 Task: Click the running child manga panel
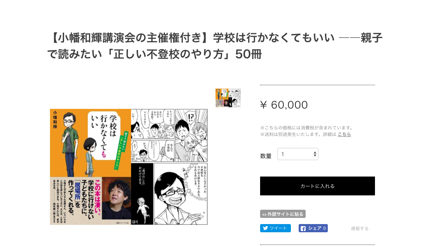[x=142, y=194]
